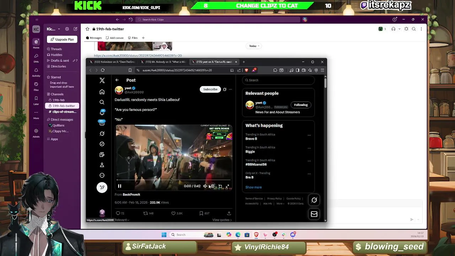Click Subscribe button on post
The width and height of the screenshot is (455, 256).
point(210,89)
